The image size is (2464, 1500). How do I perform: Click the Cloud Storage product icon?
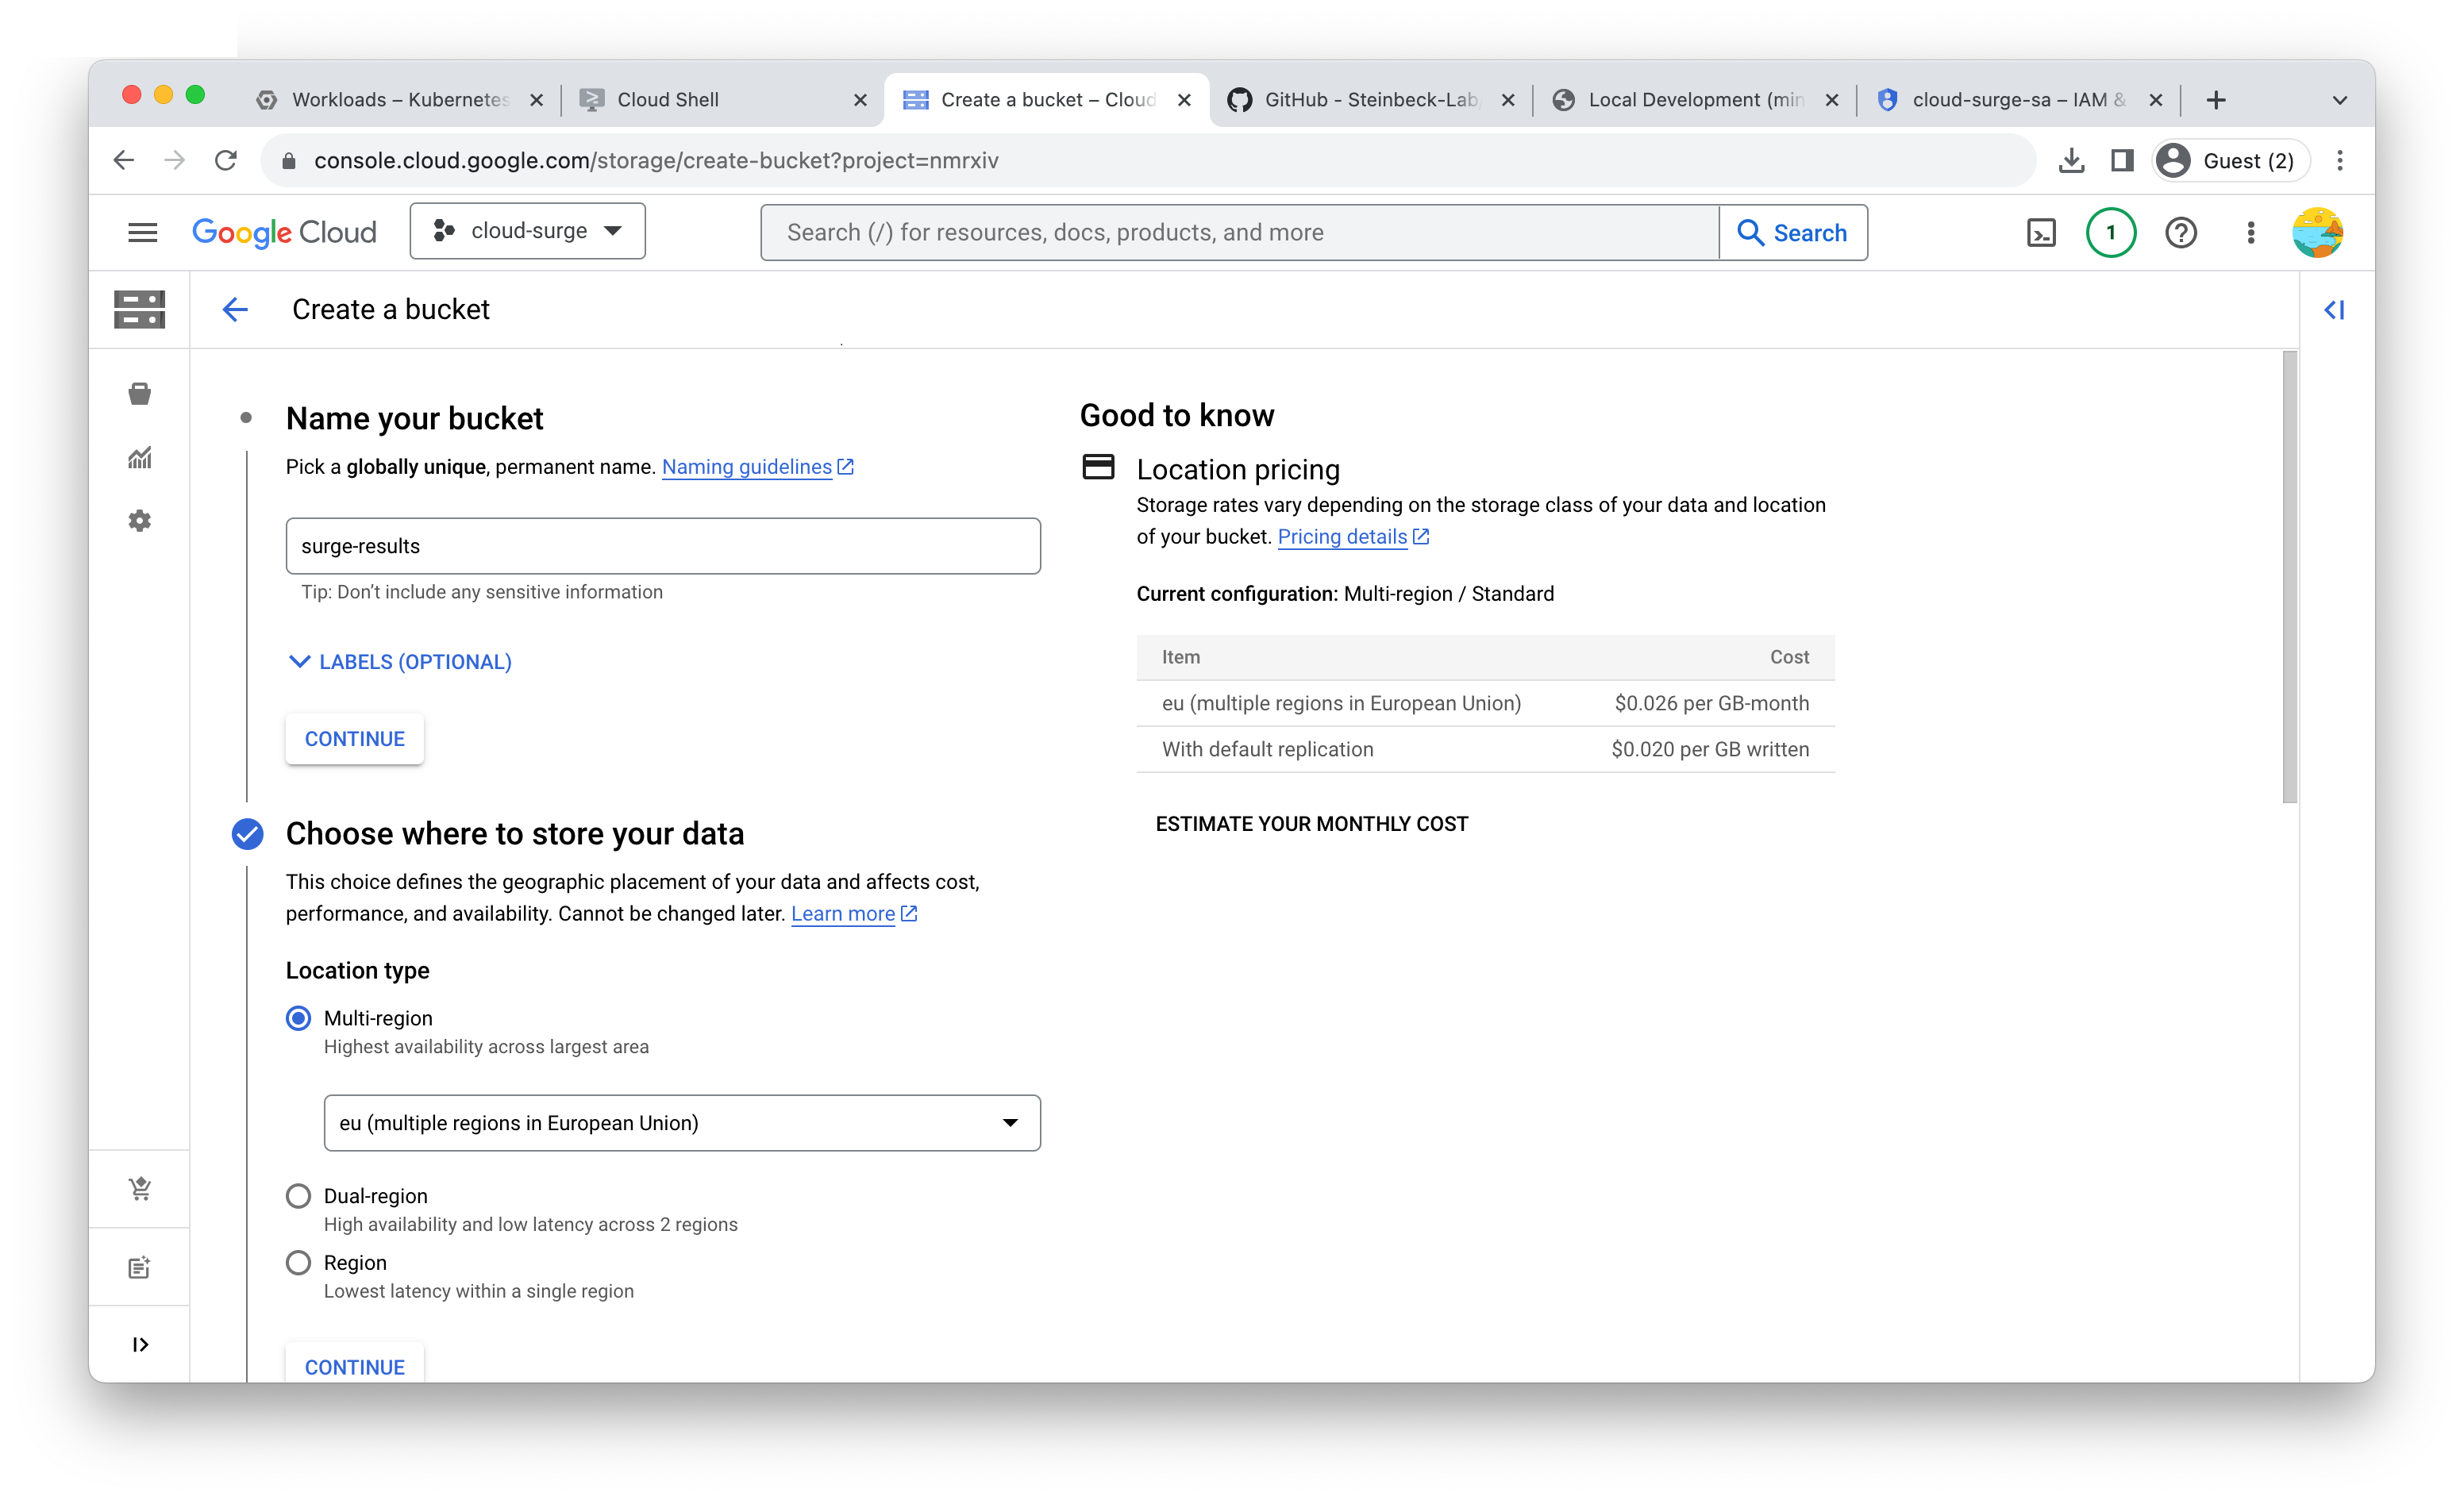tap(139, 309)
